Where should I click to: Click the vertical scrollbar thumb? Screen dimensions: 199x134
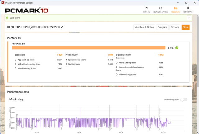(x=198, y=52)
